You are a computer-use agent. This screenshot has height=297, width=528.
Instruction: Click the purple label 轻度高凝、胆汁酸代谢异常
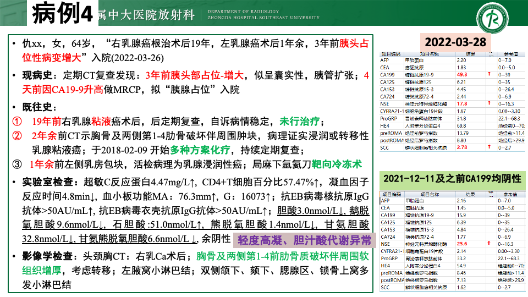tap(304, 240)
